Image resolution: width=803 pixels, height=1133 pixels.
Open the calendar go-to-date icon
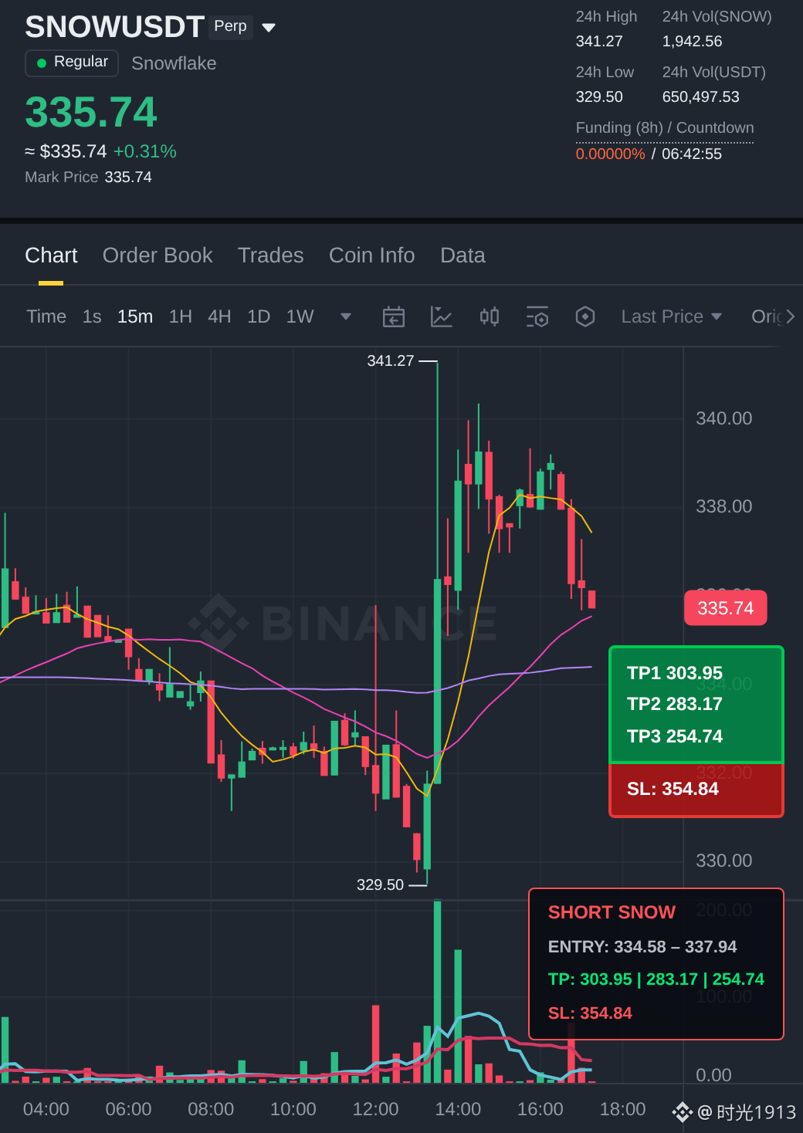pyautogui.click(x=394, y=316)
